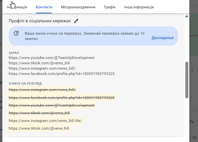This screenshot has width=198, height=142.
Task: Click the Профілі в соціальних мережах heading
Action: tap(40, 21)
